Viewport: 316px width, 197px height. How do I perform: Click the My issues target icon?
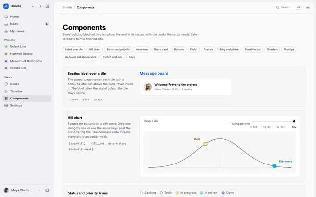click(6, 31)
